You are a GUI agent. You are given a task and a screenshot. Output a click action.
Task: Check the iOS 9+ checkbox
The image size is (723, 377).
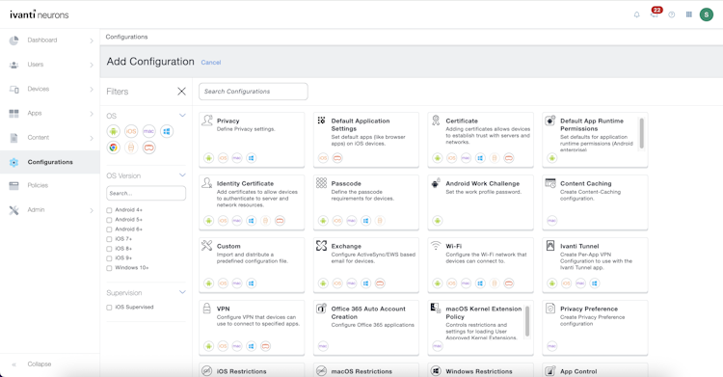(x=109, y=258)
